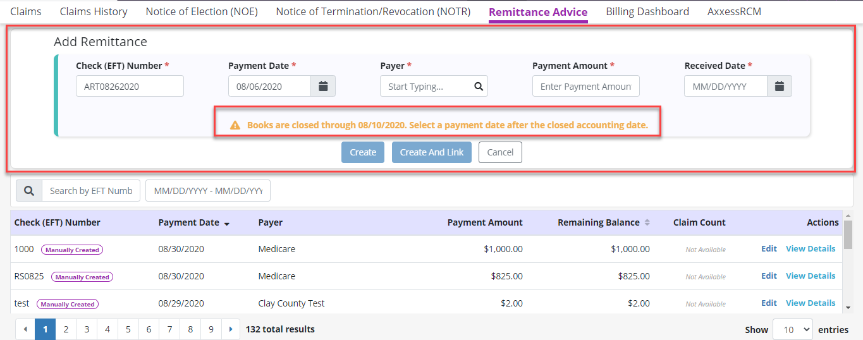
Task: Open the Received Date calendar picker
Action: [780, 87]
